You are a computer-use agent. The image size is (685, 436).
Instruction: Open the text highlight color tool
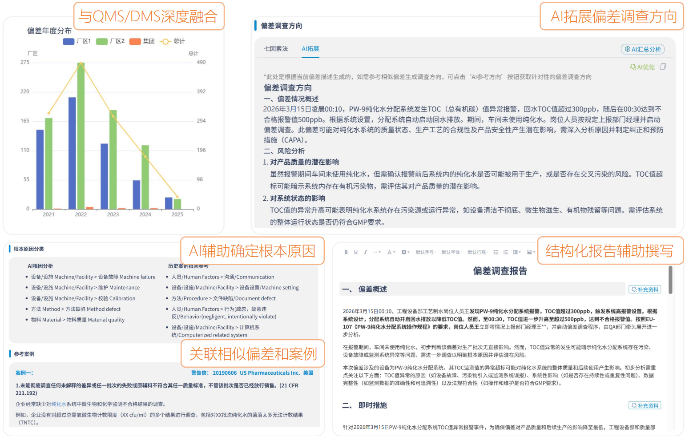[x=405, y=252]
